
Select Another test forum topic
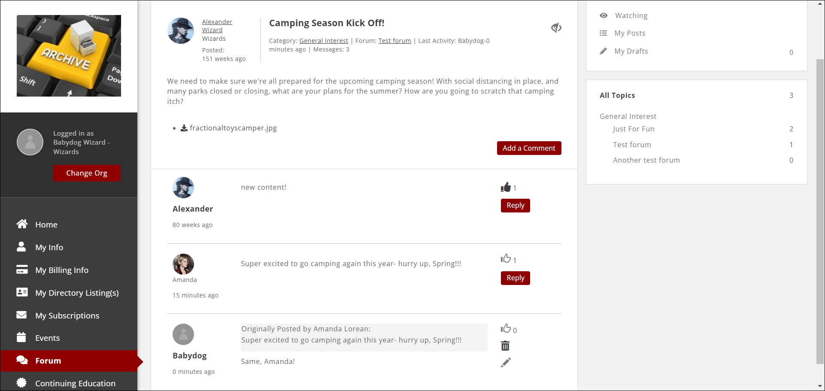click(x=646, y=160)
